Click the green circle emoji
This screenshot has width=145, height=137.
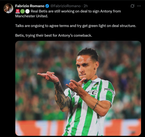(22, 11)
